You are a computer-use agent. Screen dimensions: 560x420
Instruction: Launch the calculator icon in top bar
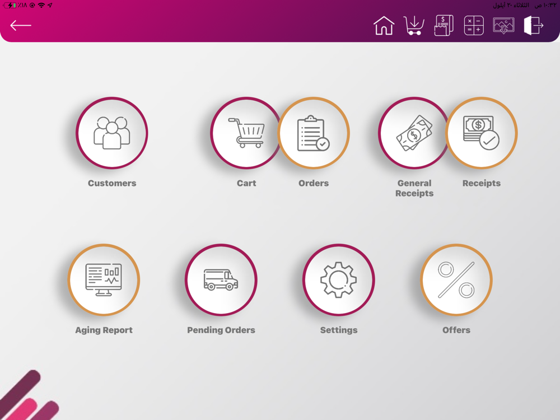(474, 25)
